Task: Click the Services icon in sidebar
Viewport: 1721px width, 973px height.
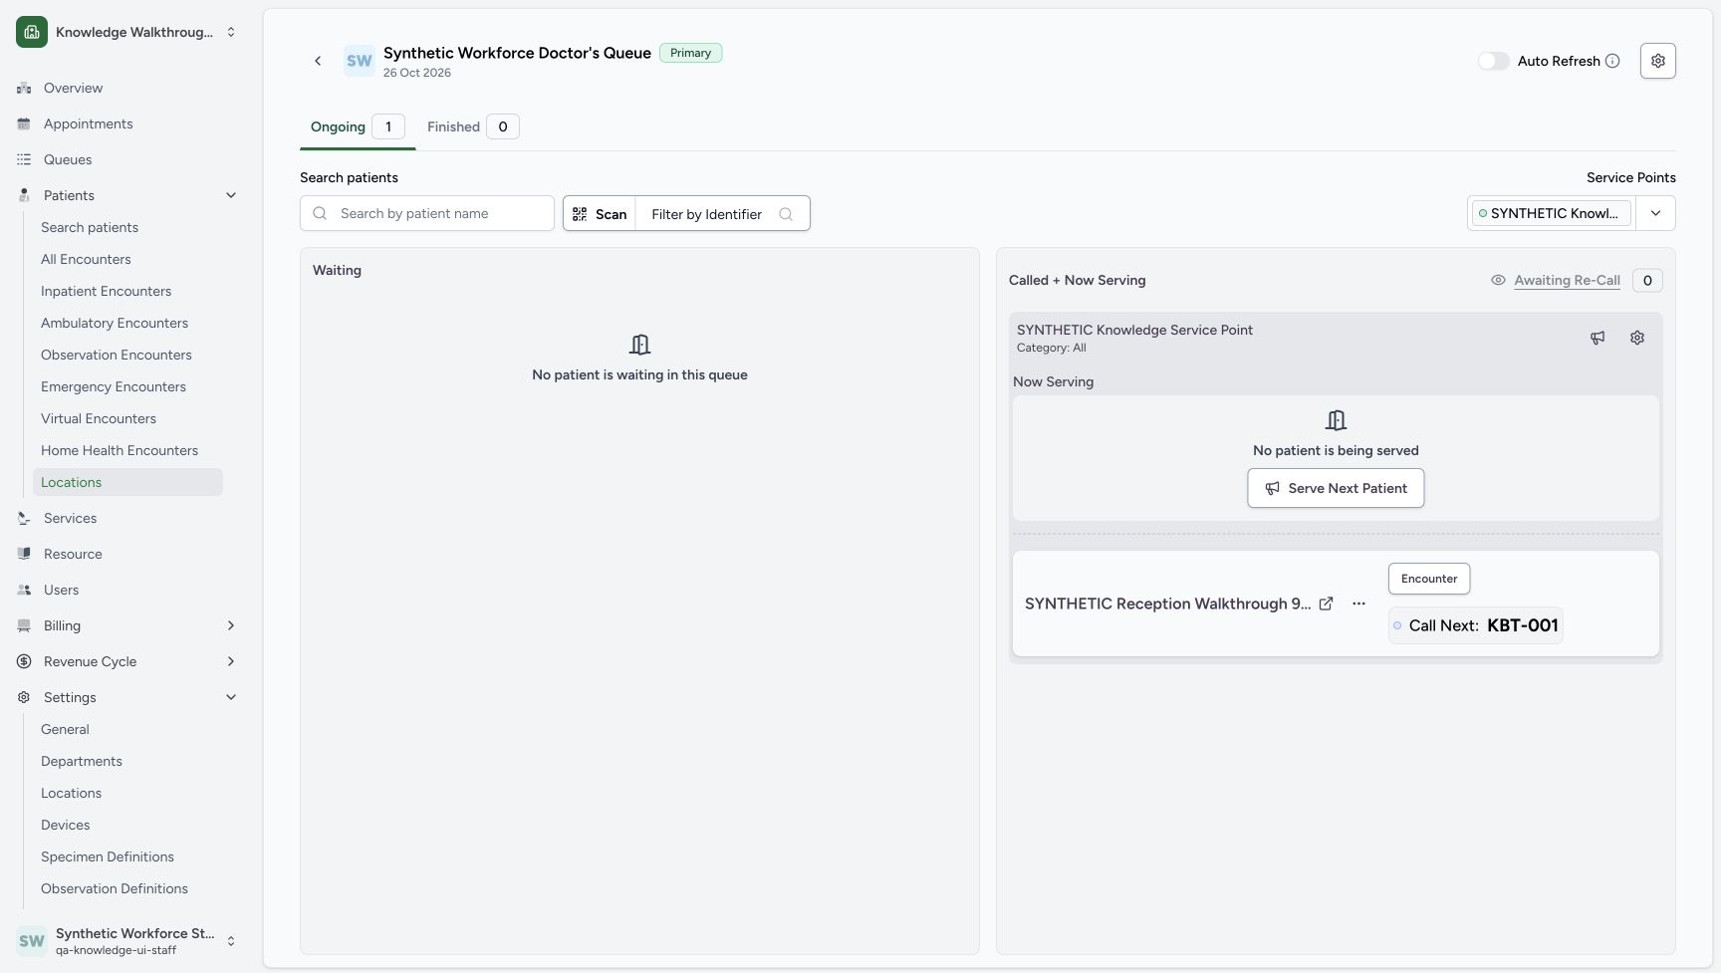Action: point(24,518)
